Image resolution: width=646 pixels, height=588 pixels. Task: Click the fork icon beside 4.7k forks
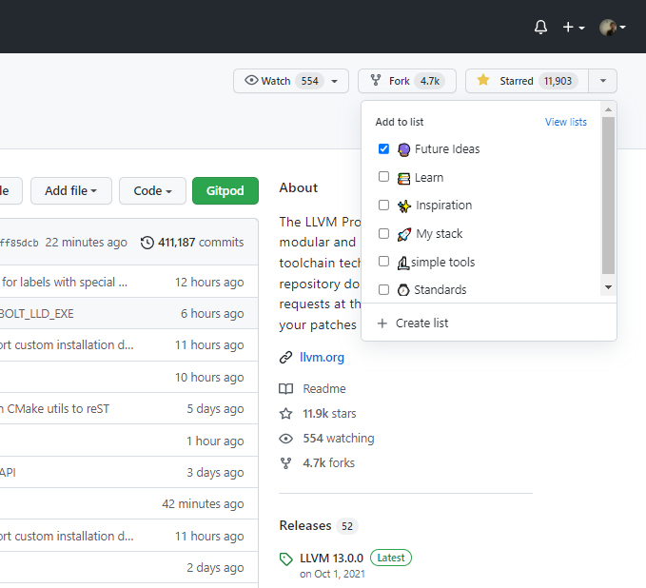[286, 463]
